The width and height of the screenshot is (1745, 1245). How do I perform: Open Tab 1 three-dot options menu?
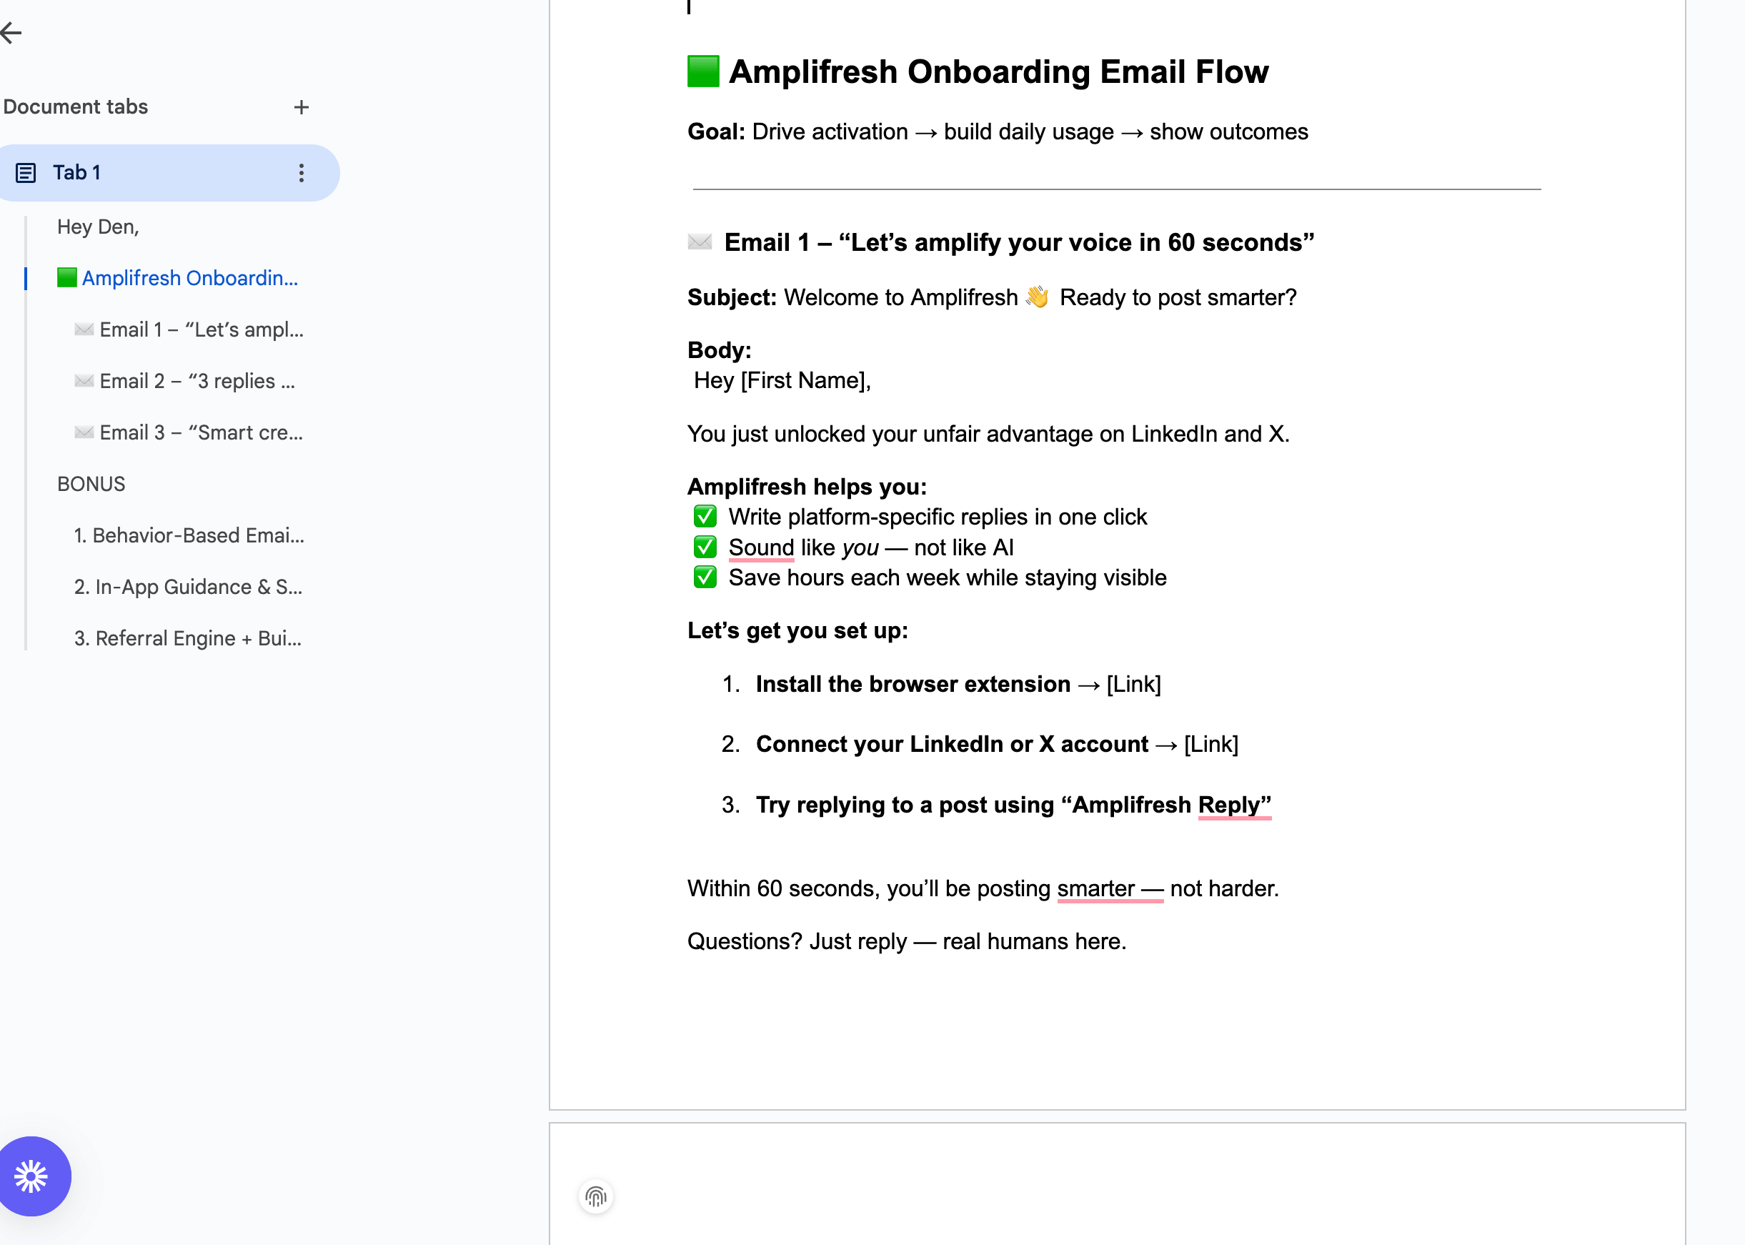click(x=301, y=173)
